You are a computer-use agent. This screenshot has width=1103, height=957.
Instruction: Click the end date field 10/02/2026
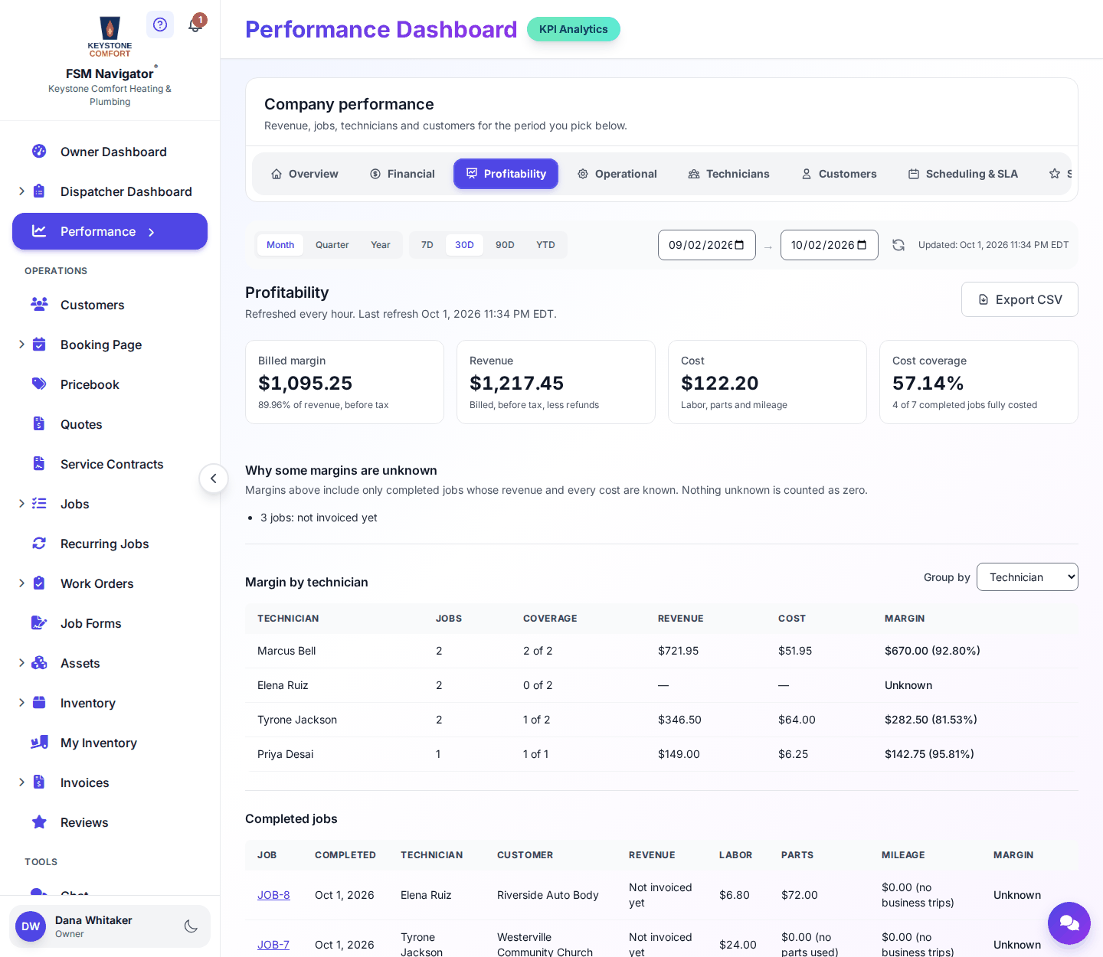pos(830,245)
